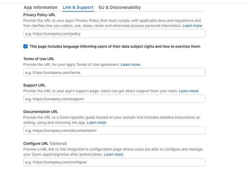Open the EU & Discoverability tab

pos(120,7)
